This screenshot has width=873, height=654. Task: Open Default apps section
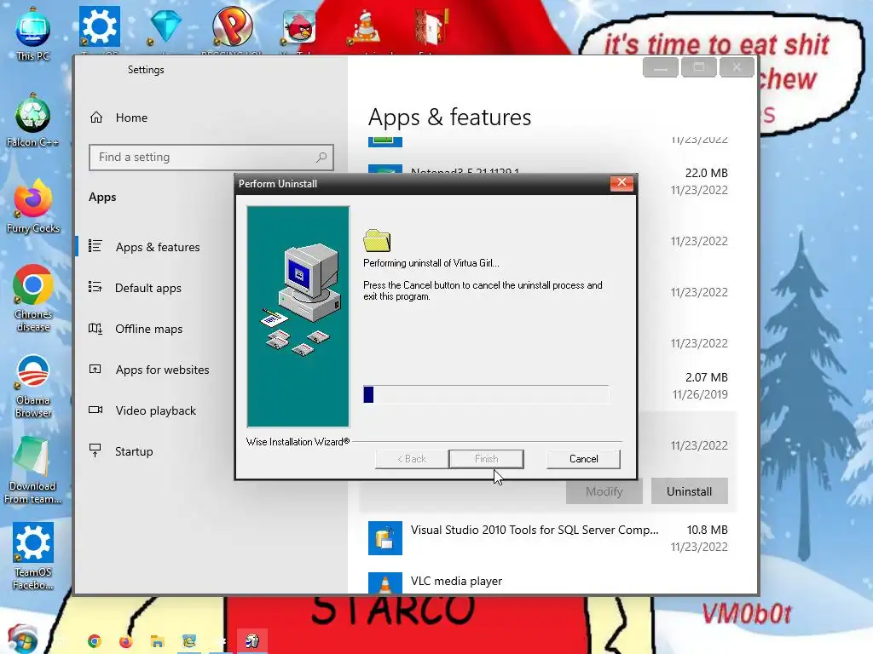click(148, 288)
